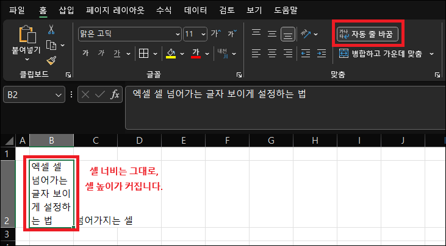Viewport: 446px width, 246px height.
Task: Select the cell containing 넘어가지는 셀
Action: [96, 194]
